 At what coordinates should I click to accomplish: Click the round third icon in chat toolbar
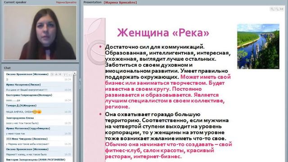click(x=60, y=74)
